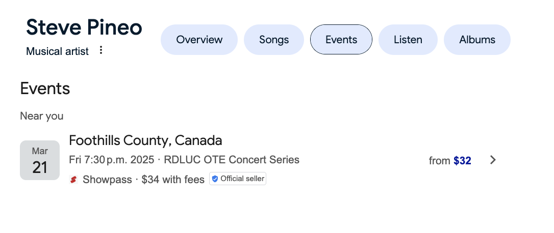Select the Events tab
The height and width of the screenshot is (233, 554).
[x=341, y=40]
